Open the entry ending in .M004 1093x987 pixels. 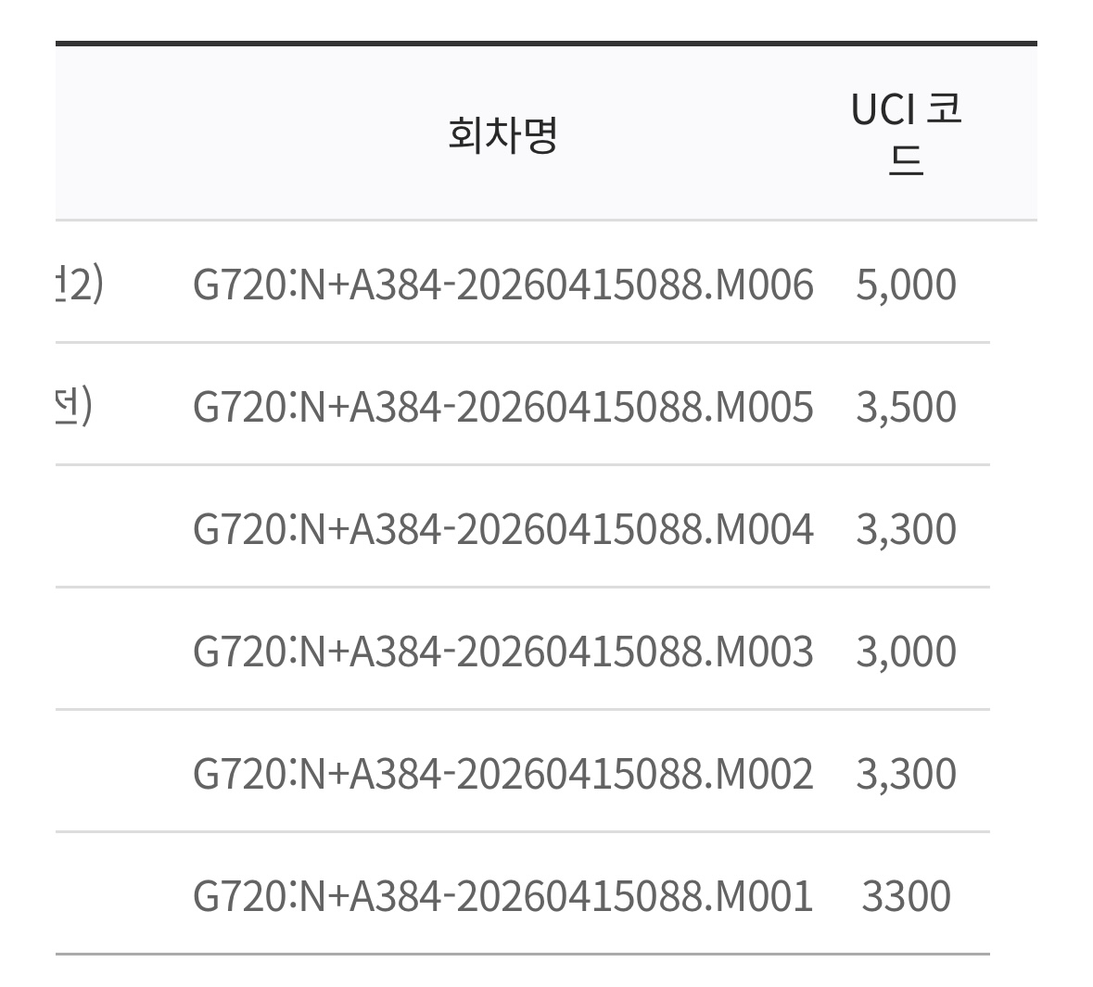tap(502, 529)
